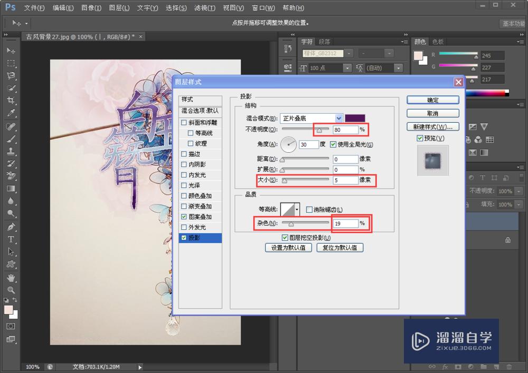Select the Spot Healing Brush tool
Viewport: 528px width, 373px height.
pos(11,126)
